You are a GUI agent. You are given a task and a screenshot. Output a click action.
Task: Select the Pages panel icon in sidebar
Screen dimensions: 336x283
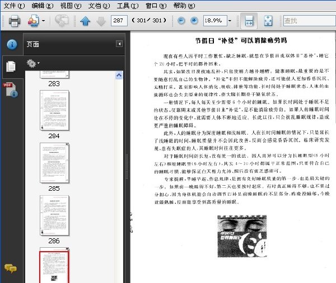click(x=11, y=67)
